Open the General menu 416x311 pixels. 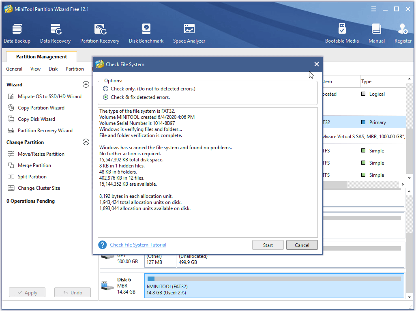[x=14, y=69]
